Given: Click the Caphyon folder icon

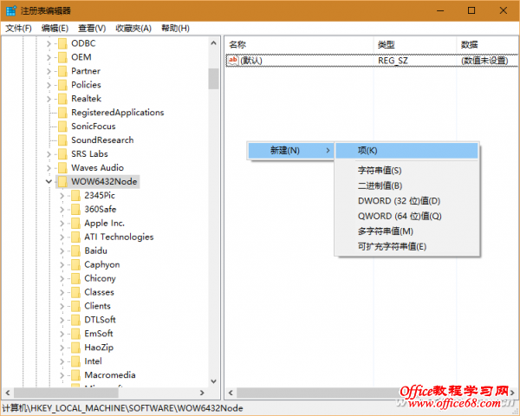Looking at the screenshot, I should (75, 264).
